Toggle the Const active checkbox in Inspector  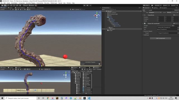[x=147, y=10]
